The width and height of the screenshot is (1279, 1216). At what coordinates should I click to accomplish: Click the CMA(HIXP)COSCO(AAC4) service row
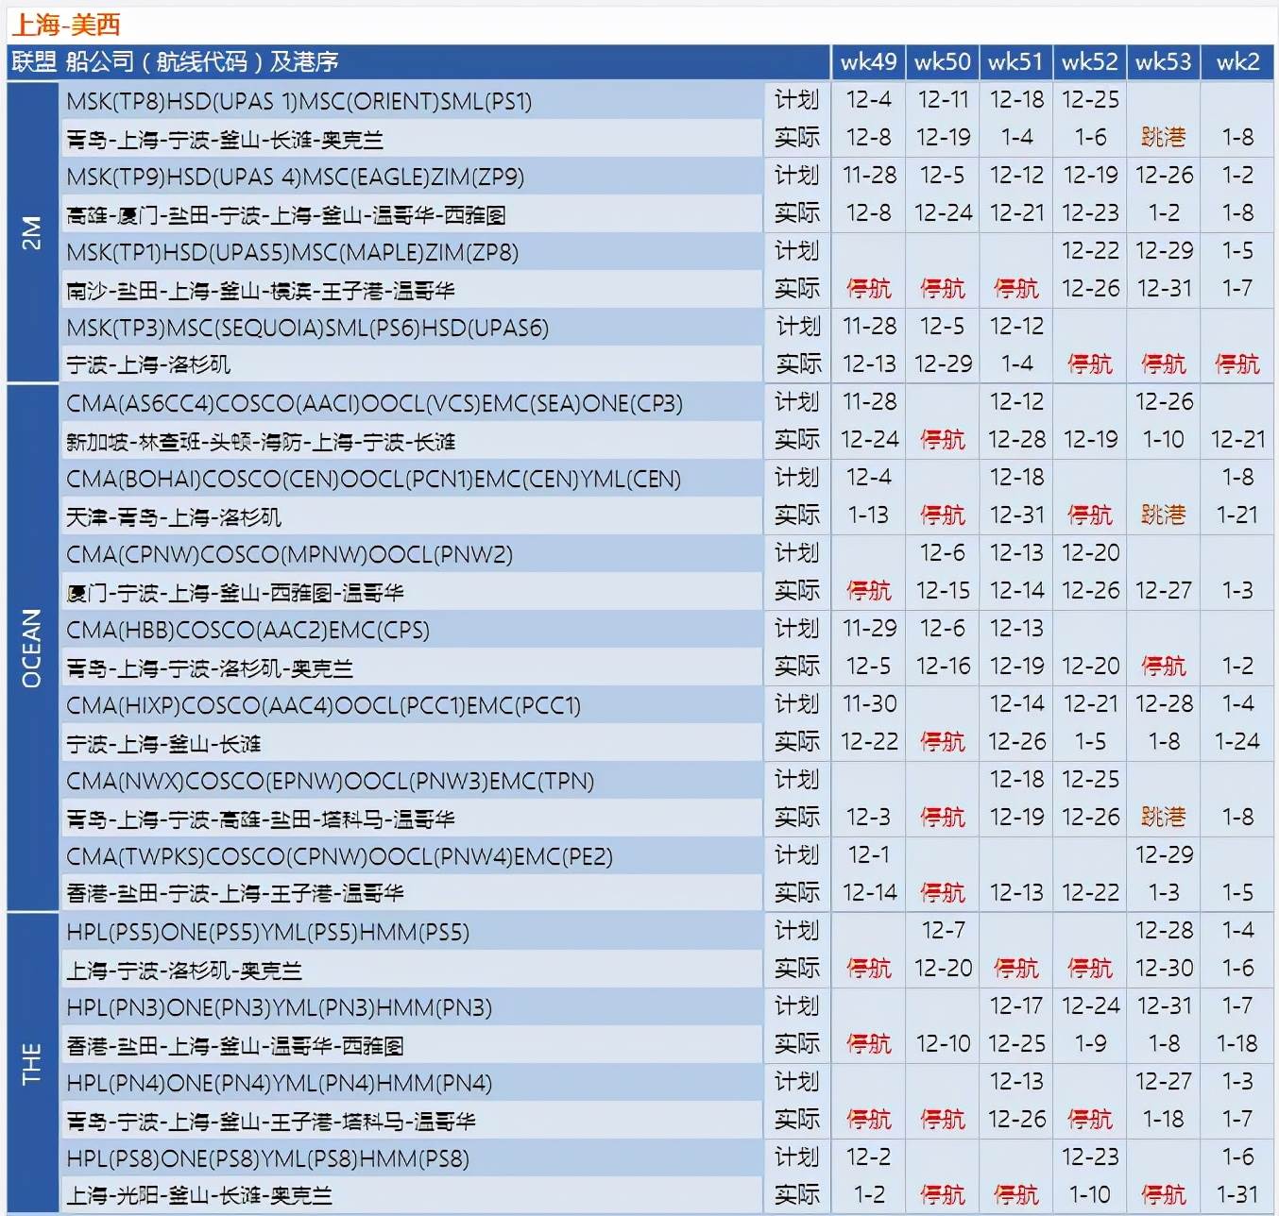point(412,704)
